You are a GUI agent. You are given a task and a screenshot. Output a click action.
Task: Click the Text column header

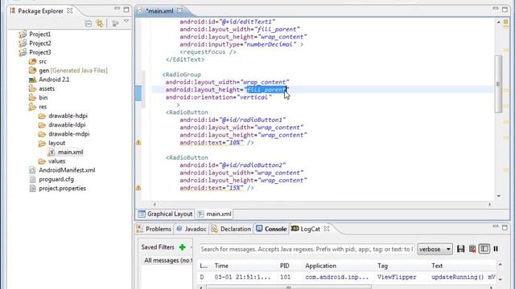click(437, 266)
